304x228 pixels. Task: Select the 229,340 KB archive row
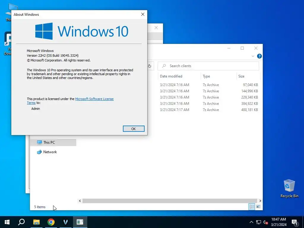[x=209, y=97]
